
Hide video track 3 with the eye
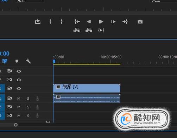tap(19, 71)
